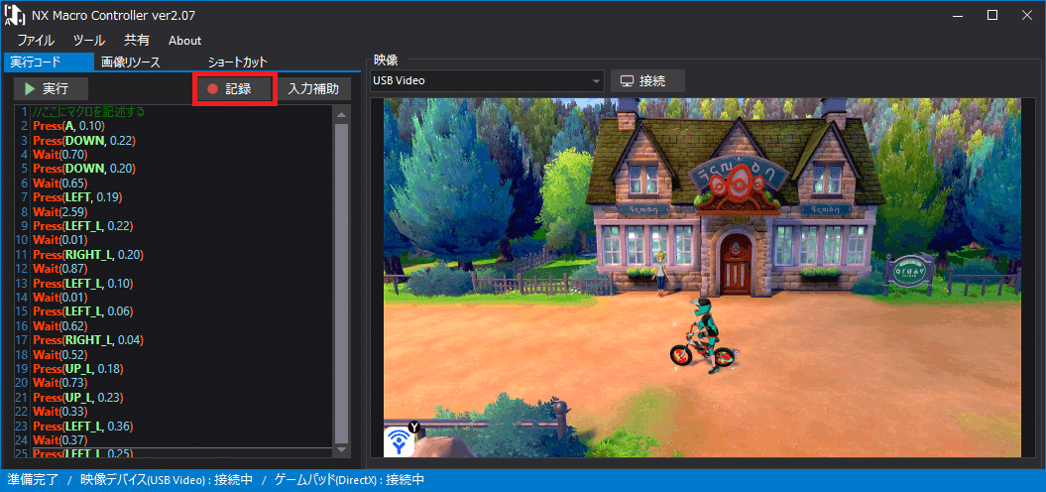Click the 準備完了 status text
The height and width of the screenshot is (492, 1046).
[x=33, y=480]
